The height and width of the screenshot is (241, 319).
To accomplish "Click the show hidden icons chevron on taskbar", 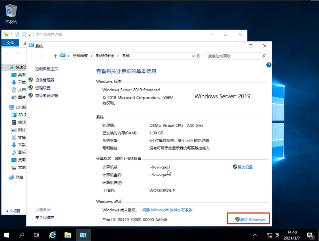I will [255, 235].
